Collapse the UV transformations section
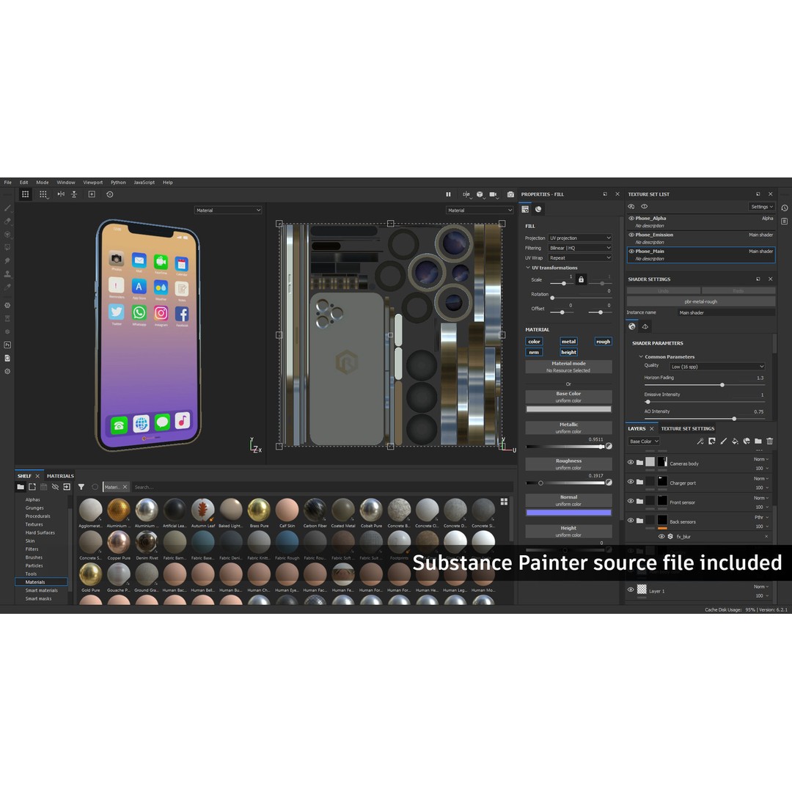The width and height of the screenshot is (792, 792). (528, 268)
